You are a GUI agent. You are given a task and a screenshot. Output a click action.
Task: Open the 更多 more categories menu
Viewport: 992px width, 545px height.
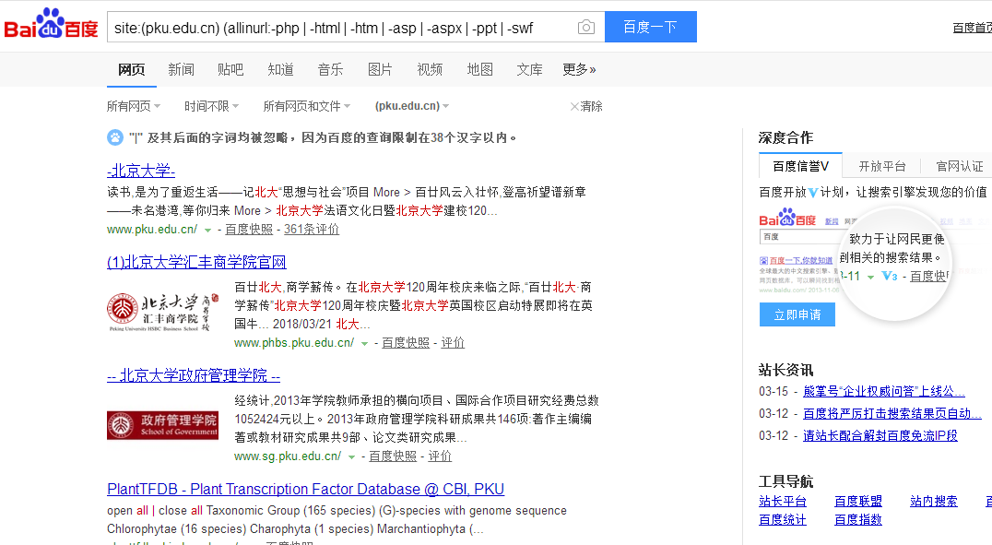(x=579, y=70)
